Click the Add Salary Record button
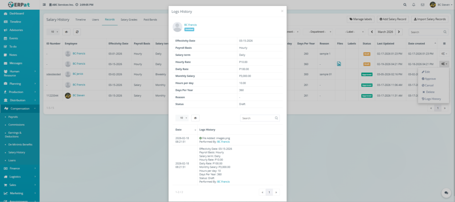The height and width of the screenshot is (202, 455). pos(393,19)
